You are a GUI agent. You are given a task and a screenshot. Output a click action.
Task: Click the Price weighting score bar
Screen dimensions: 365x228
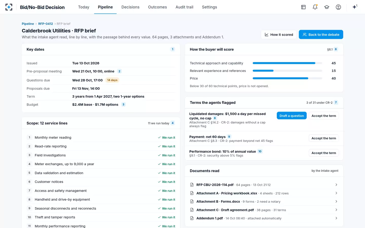(x=287, y=78)
